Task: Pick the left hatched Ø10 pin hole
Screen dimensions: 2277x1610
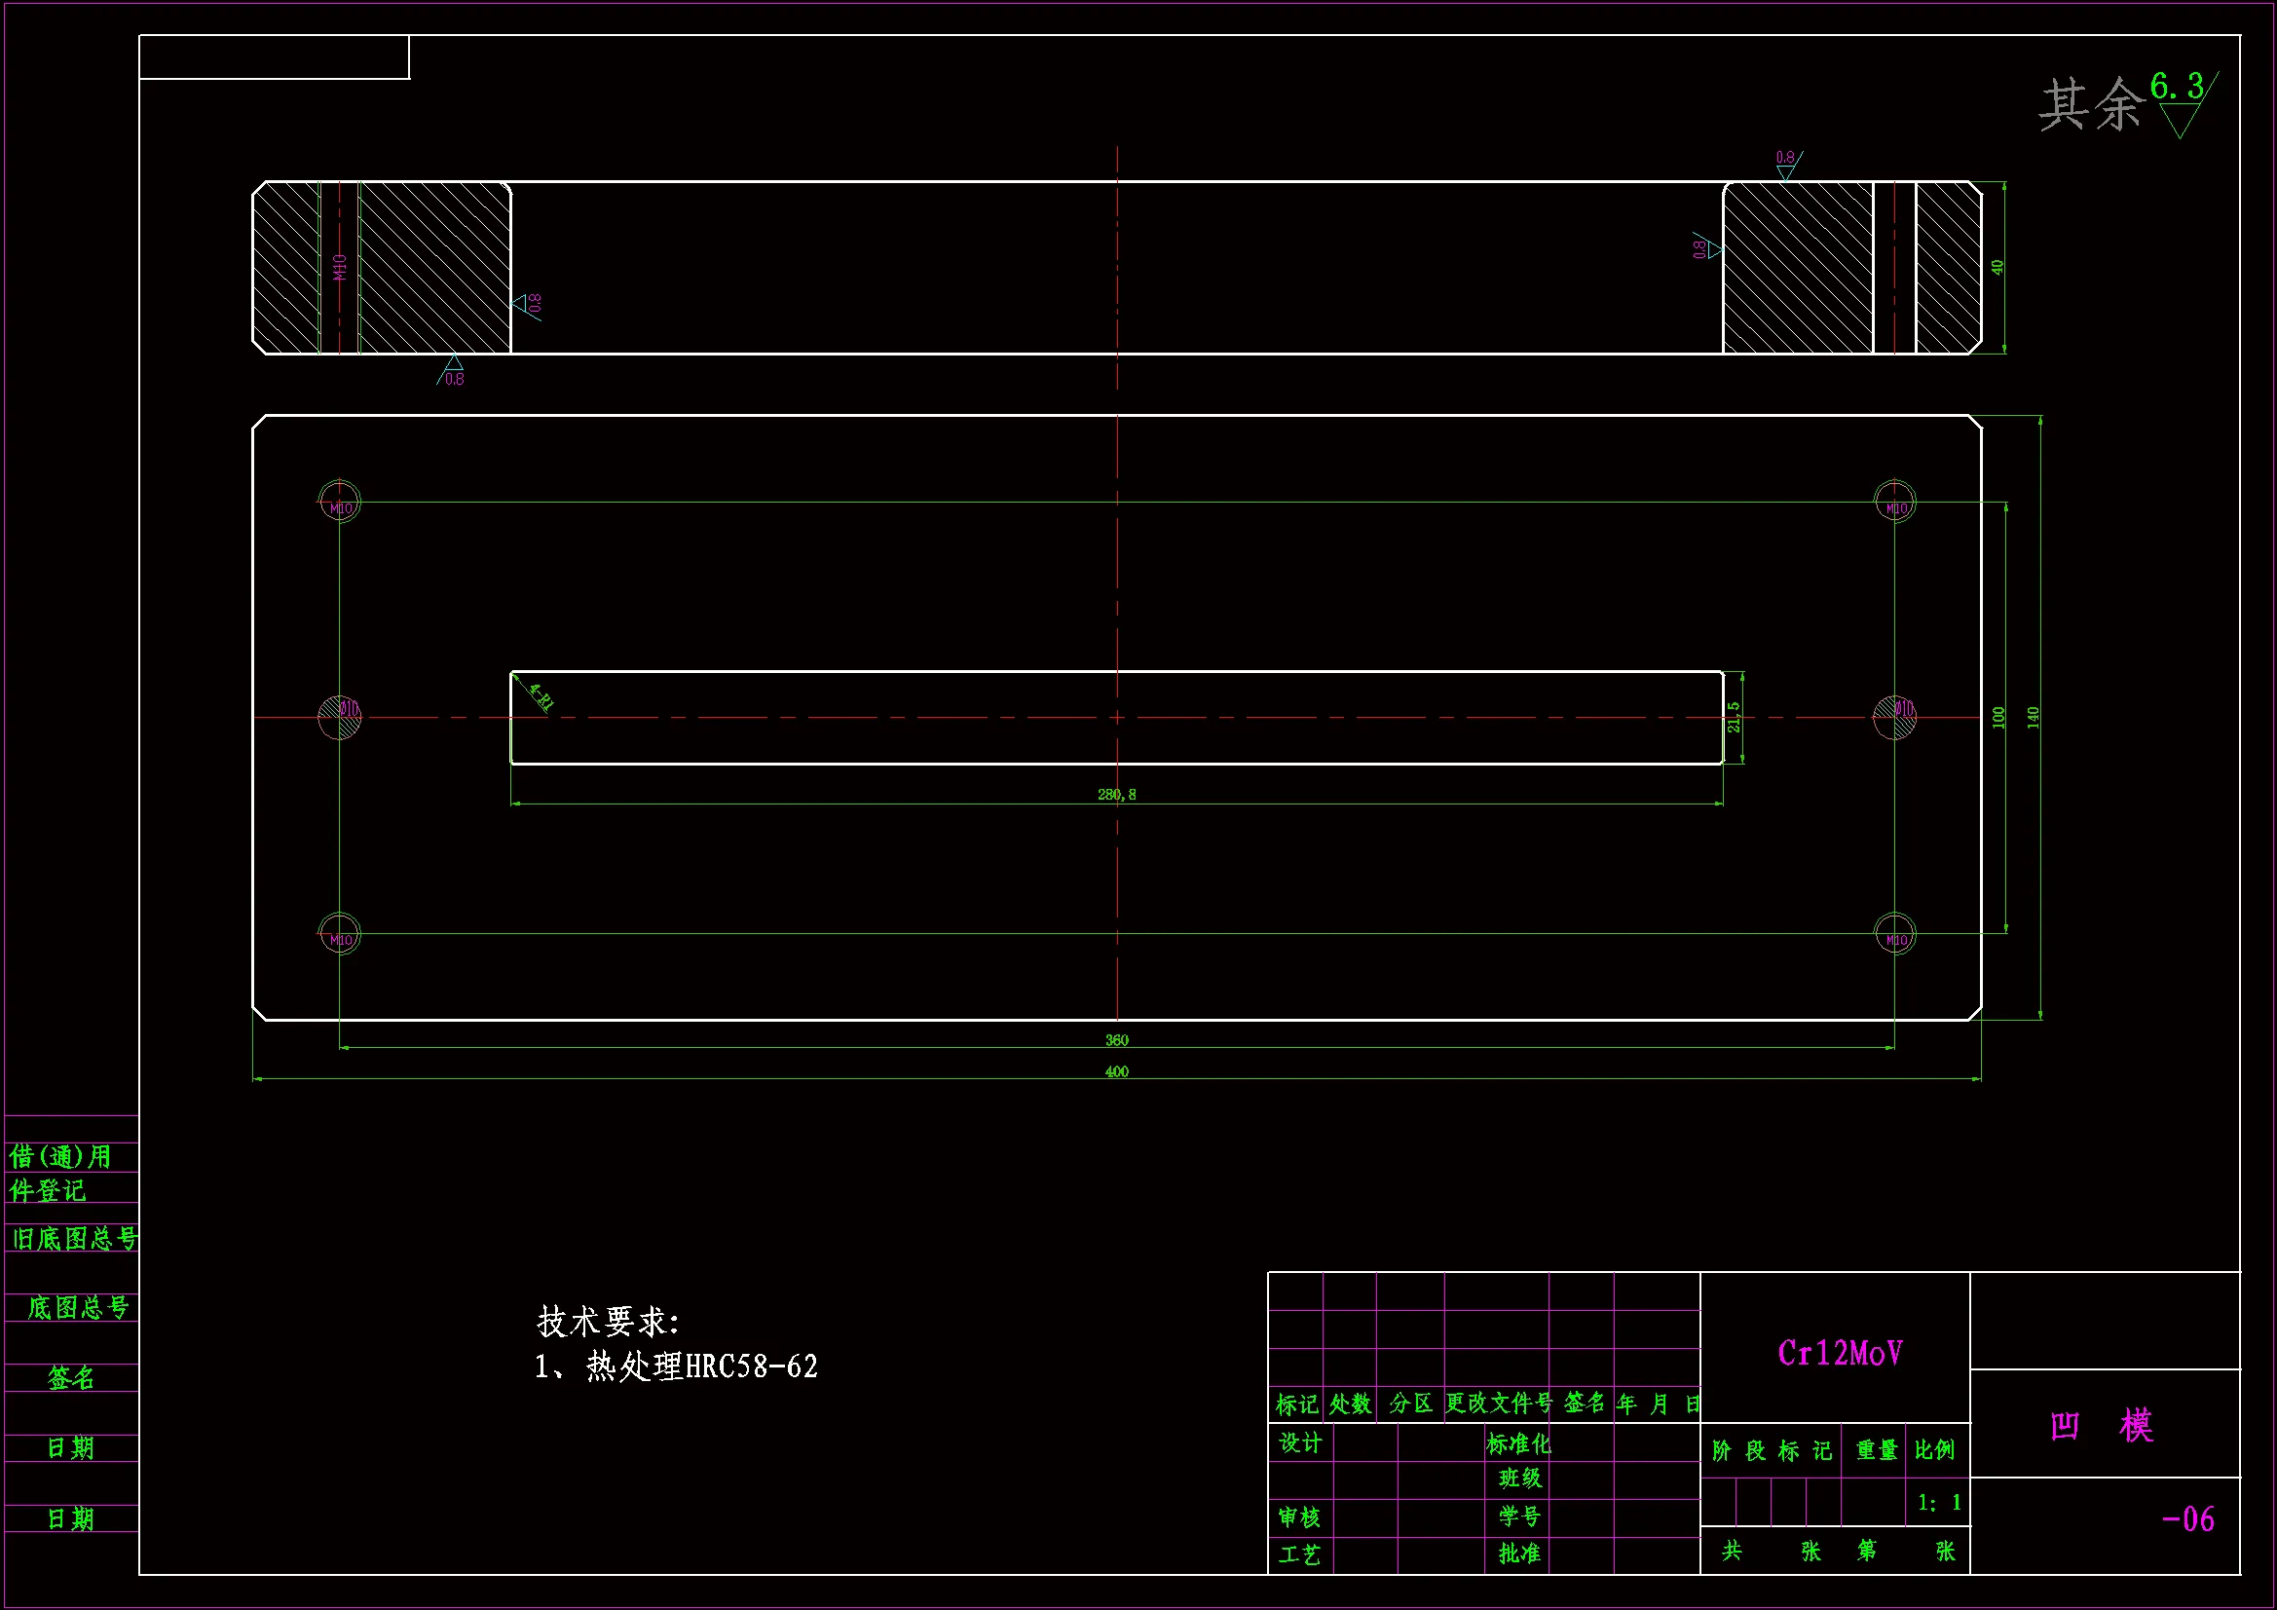Action: click(339, 717)
